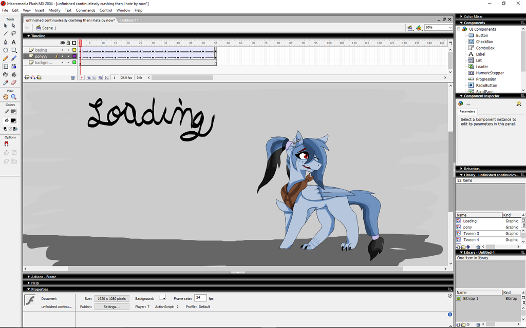
Task: Collapse the Properties panel
Action: coord(29,289)
